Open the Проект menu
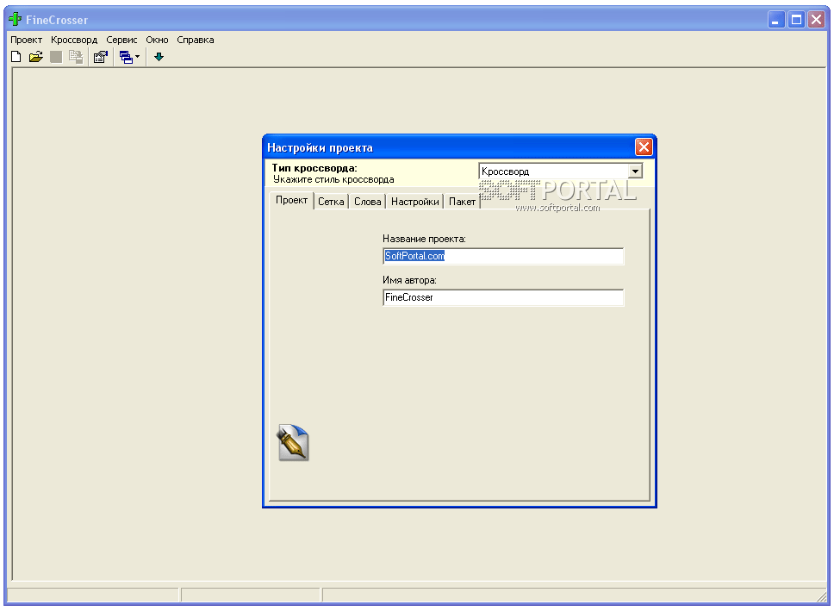The width and height of the screenshot is (834, 611). pos(26,40)
